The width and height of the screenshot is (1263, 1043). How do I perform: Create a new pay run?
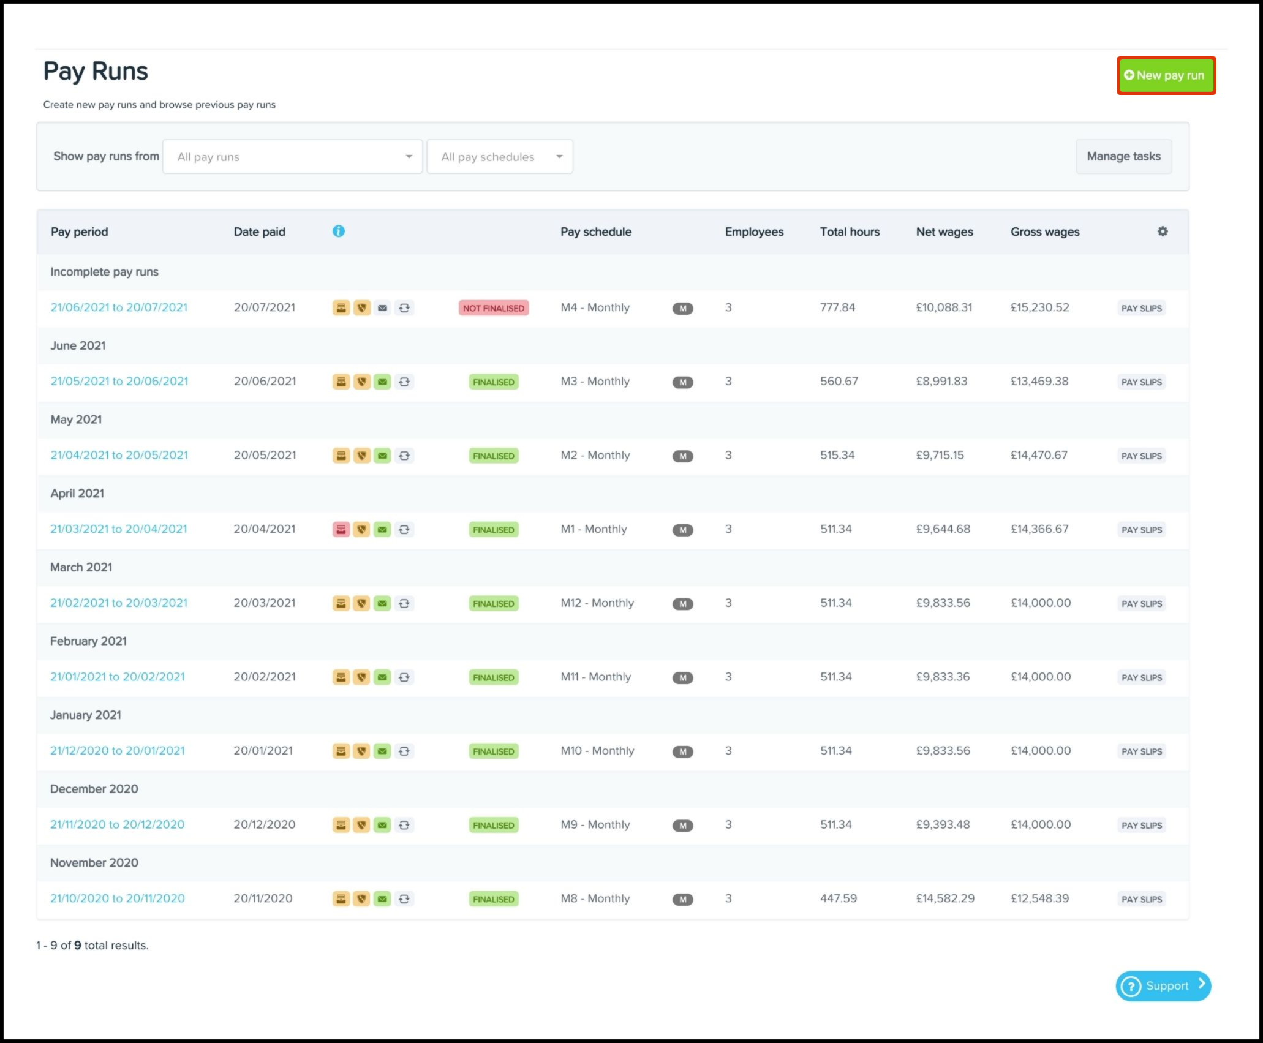point(1166,75)
